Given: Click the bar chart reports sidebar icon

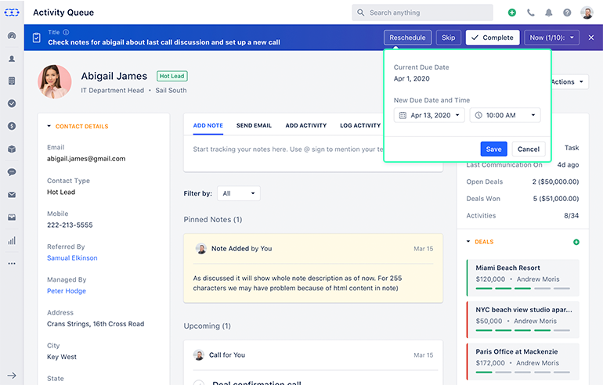Looking at the screenshot, I should coord(12,240).
